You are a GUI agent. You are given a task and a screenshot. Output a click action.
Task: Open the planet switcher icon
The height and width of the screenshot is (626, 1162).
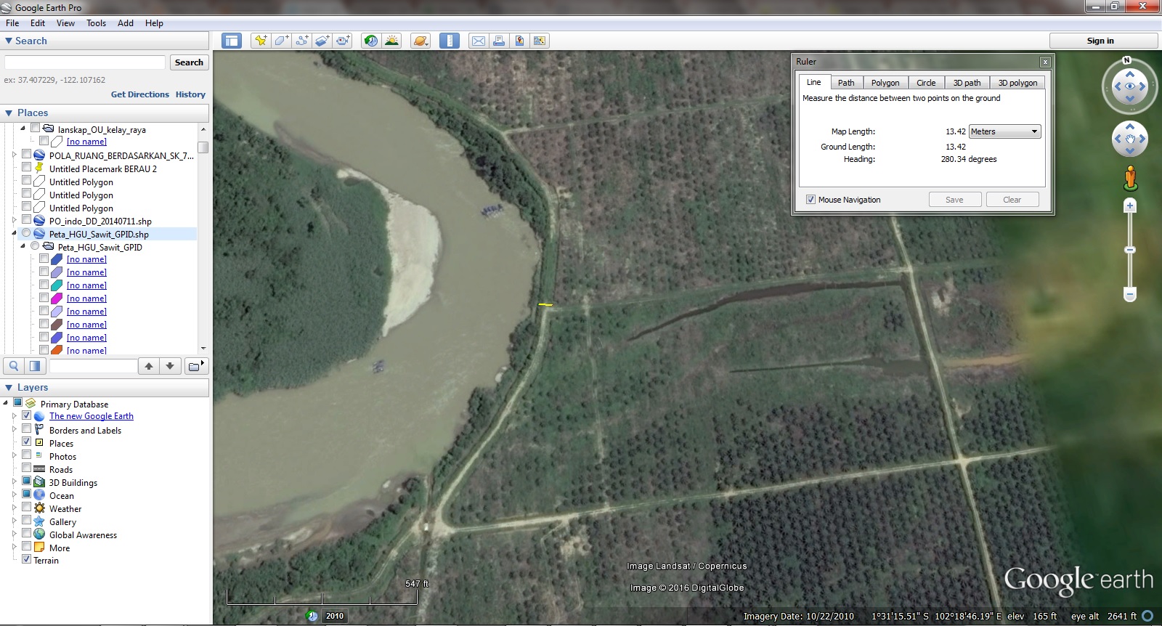[420, 41]
